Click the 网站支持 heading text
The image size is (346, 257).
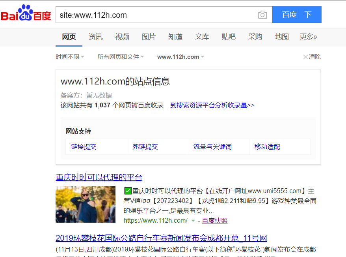78,131
